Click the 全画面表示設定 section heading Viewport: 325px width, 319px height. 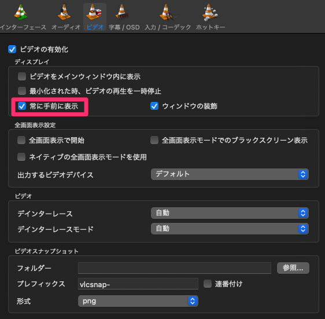pos(35,125)
